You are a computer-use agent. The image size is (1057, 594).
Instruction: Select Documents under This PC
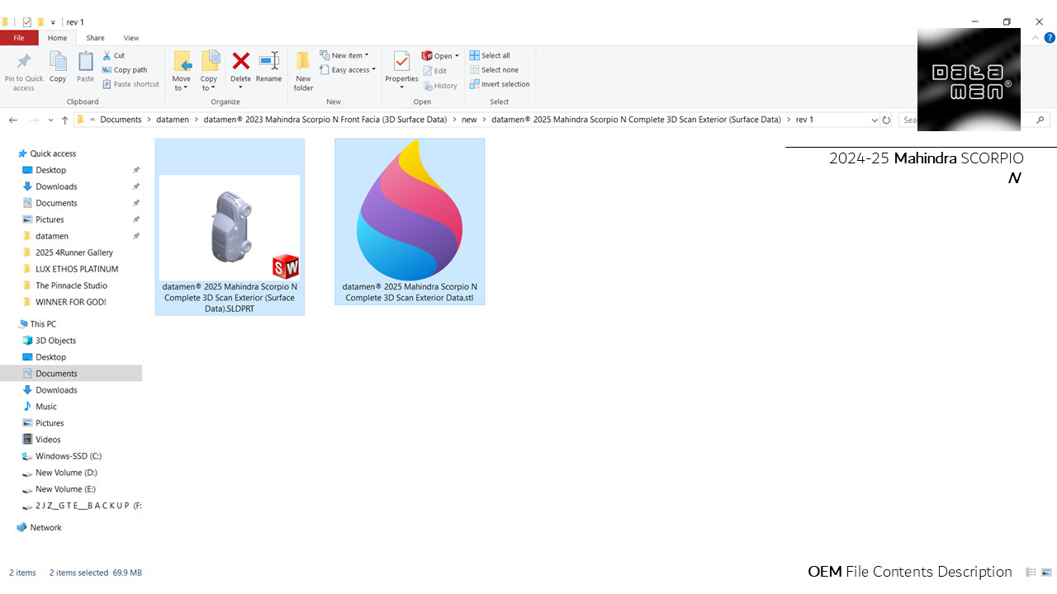56,374
